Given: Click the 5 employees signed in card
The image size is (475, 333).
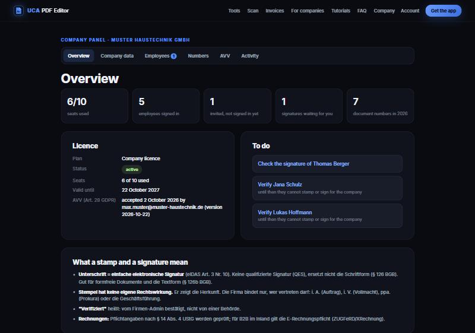Looking at the screenshot, I should click(x=166, y=106).
